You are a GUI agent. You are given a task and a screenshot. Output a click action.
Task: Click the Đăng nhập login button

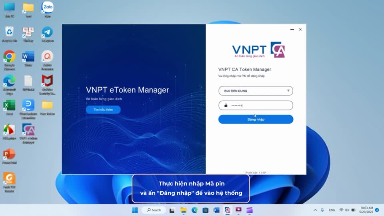[x=256, y=119]
